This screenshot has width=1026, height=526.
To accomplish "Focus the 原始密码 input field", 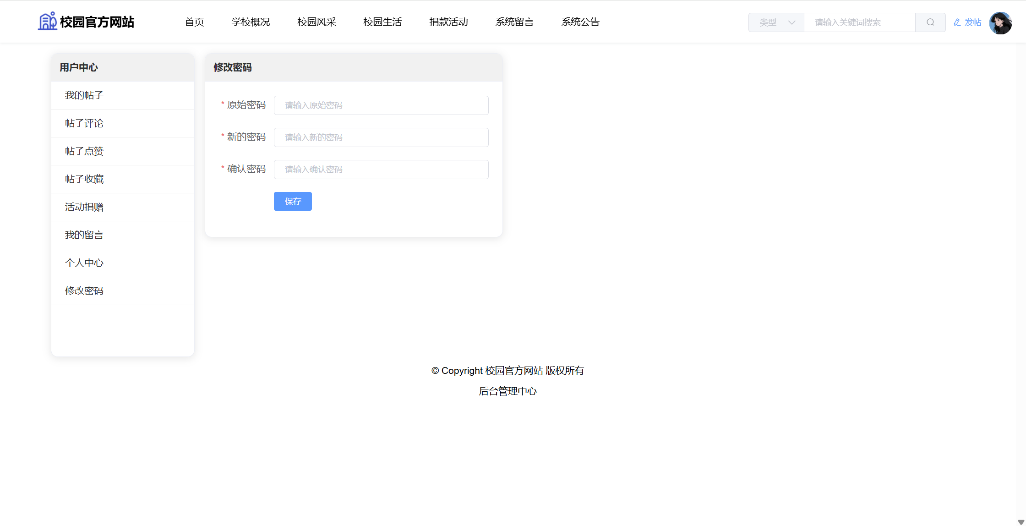I will point(381,105).
